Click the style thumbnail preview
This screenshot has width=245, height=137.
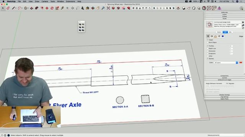pos(209,24)
